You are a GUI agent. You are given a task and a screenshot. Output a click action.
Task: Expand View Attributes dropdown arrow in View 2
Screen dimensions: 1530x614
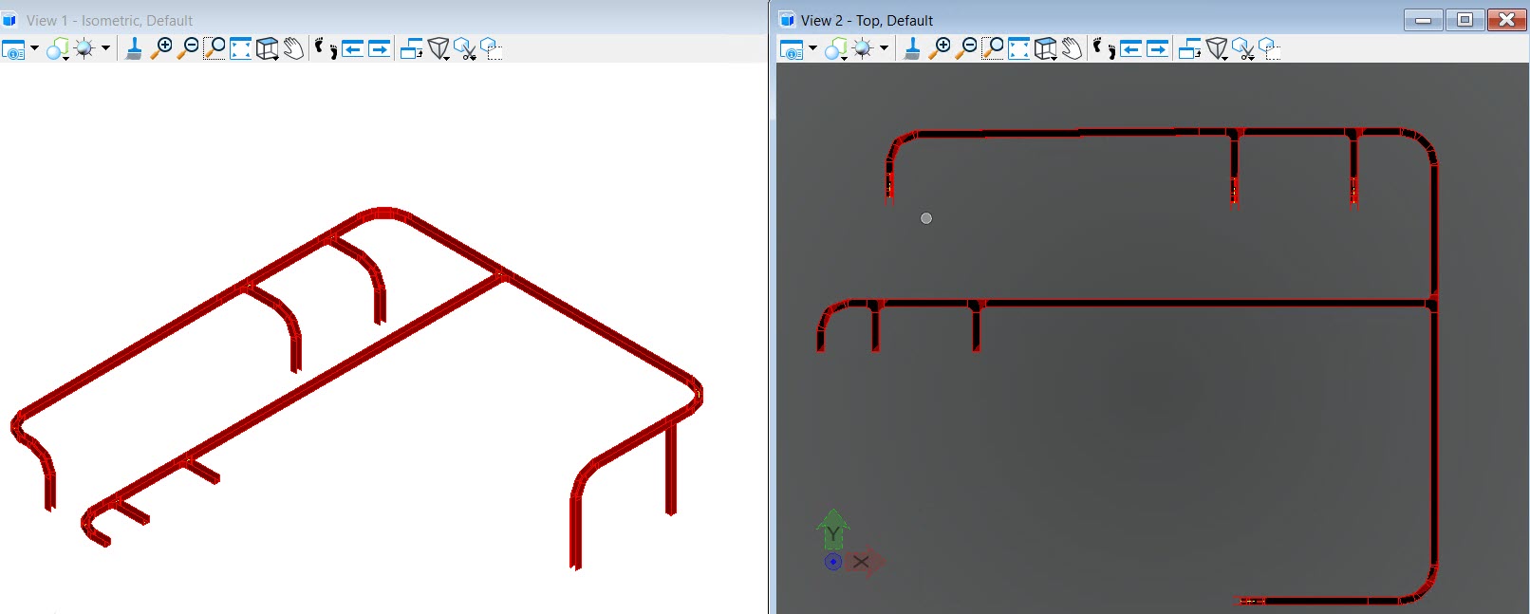coord(812,48)
